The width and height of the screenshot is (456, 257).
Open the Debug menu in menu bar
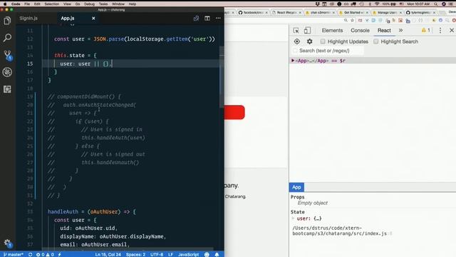tap(89, 4)
